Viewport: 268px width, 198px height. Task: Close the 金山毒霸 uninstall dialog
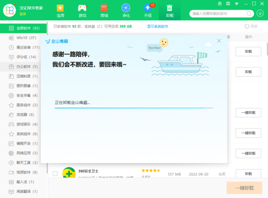[x=219, y=41]
